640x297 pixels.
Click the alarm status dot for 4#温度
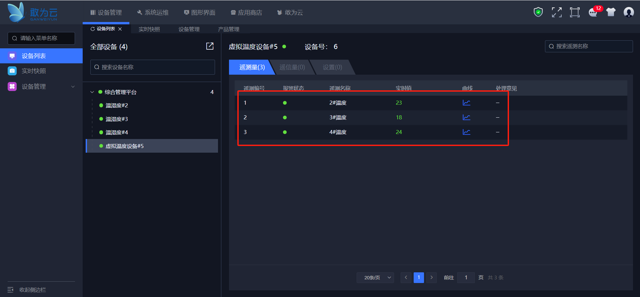[x=285, y=132]
